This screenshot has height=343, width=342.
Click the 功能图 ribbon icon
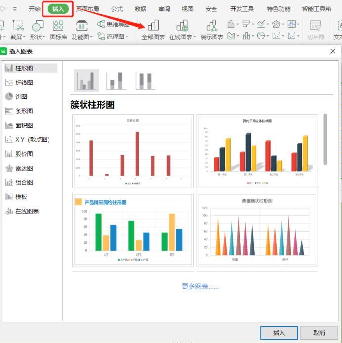pyautogui.click(x=82, y=26)
